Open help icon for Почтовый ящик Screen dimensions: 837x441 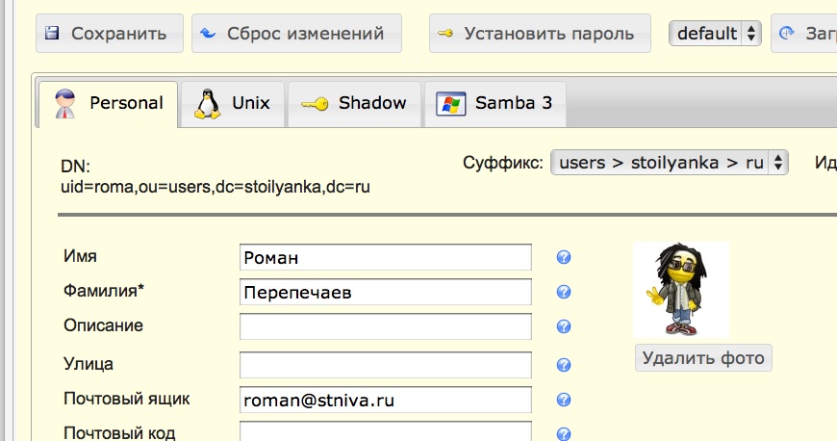565,401
